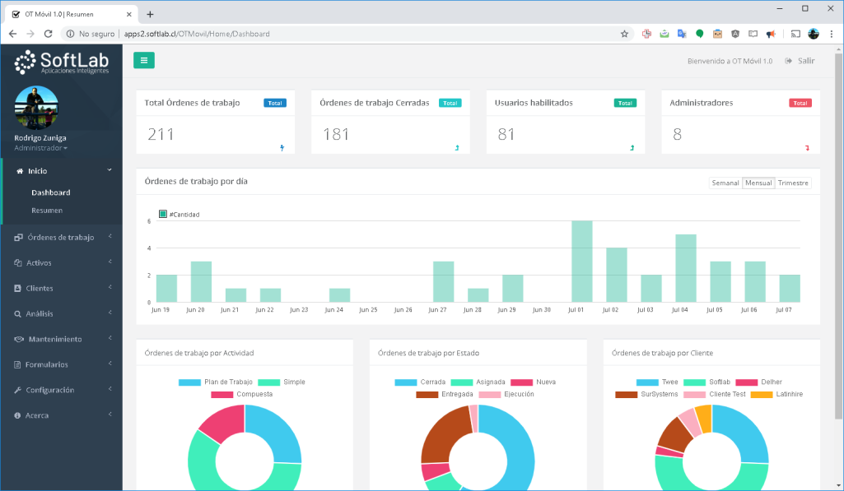Toggle the Delher legend entry
Viewport: 844px width, 491px height.
[759, 382]
